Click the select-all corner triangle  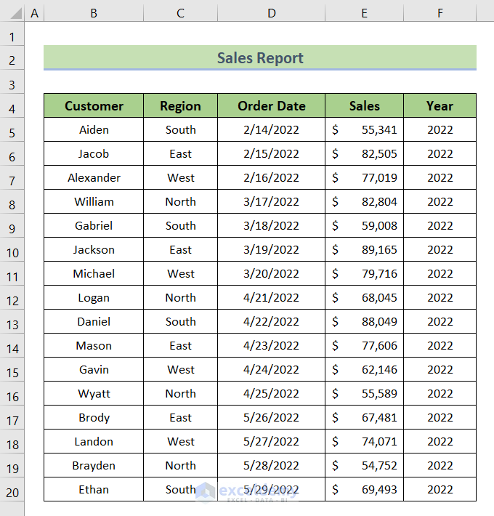(x=12, y=12)
